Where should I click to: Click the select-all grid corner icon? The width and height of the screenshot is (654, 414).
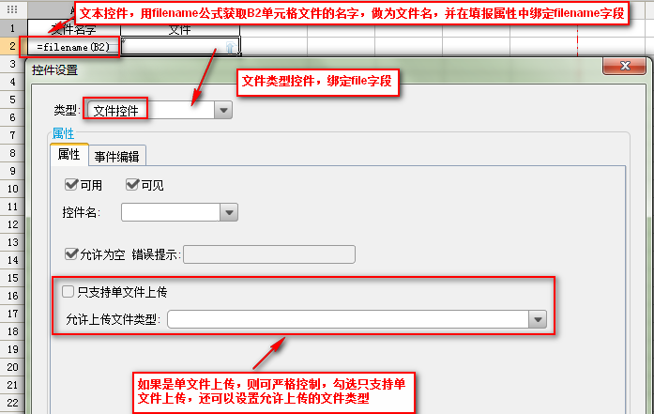click(x=12, y=9)
